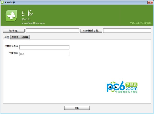
Task: Click the small iRead title bar icon
Action: [2, 2]
